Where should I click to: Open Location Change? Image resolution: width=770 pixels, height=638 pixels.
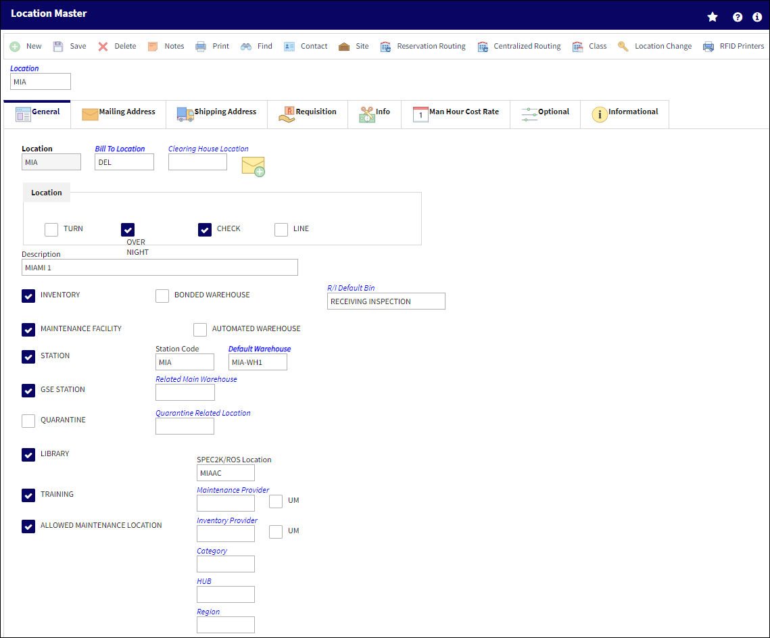654,46
